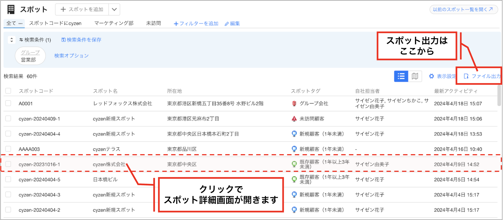Click 新規顧客 tag icon in cyzen-20240404-3 row

294,195
